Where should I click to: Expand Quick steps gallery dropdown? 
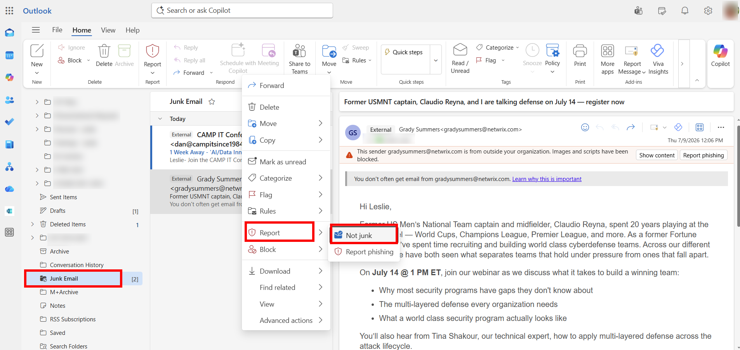tap(436, 60)
